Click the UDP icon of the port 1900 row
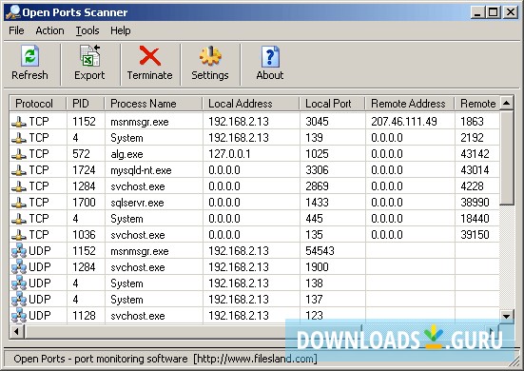Screen dimensions: 524x371 [19, 266]
